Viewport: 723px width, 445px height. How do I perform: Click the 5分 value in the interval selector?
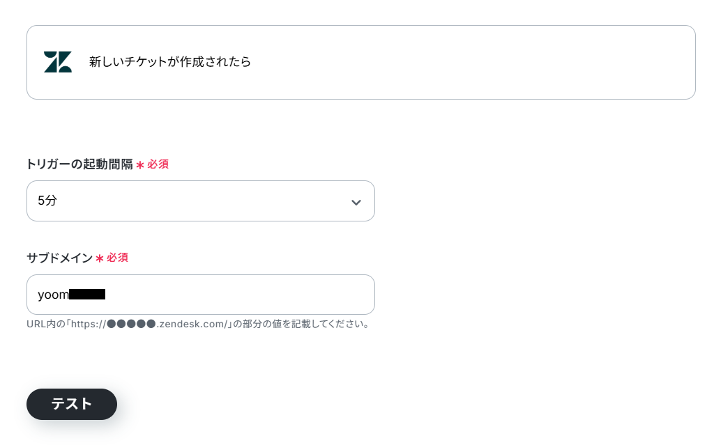tap(47, 201)
